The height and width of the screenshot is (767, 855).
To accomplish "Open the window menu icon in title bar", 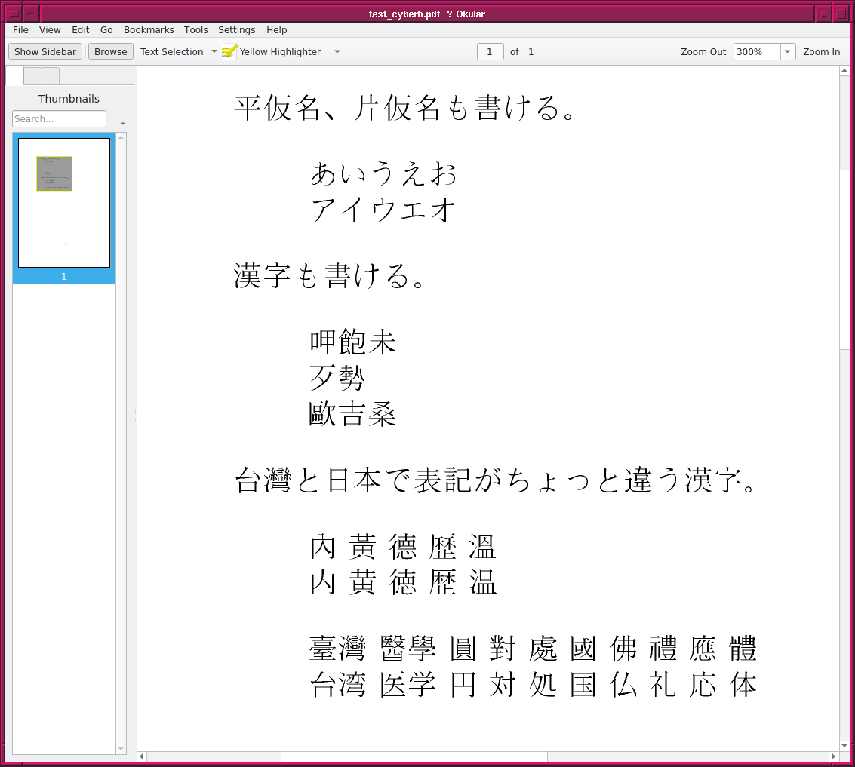I will (x=14, y=14).
